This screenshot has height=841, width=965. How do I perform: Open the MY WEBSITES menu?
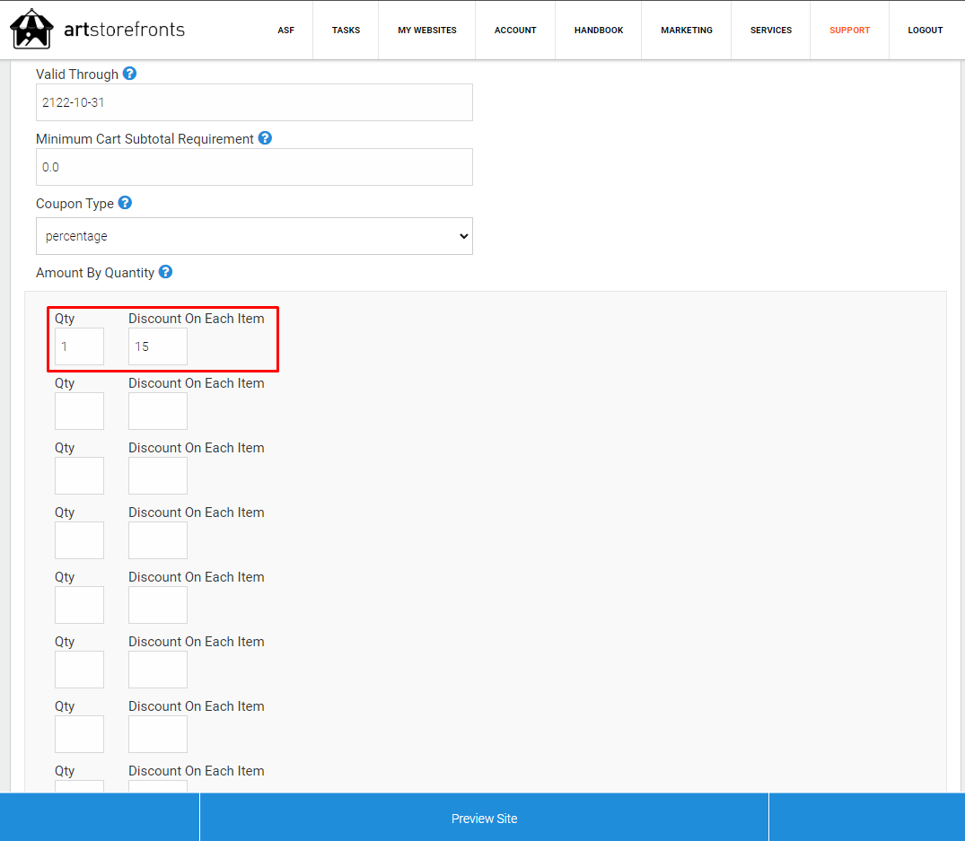click(x=427, y=31)
